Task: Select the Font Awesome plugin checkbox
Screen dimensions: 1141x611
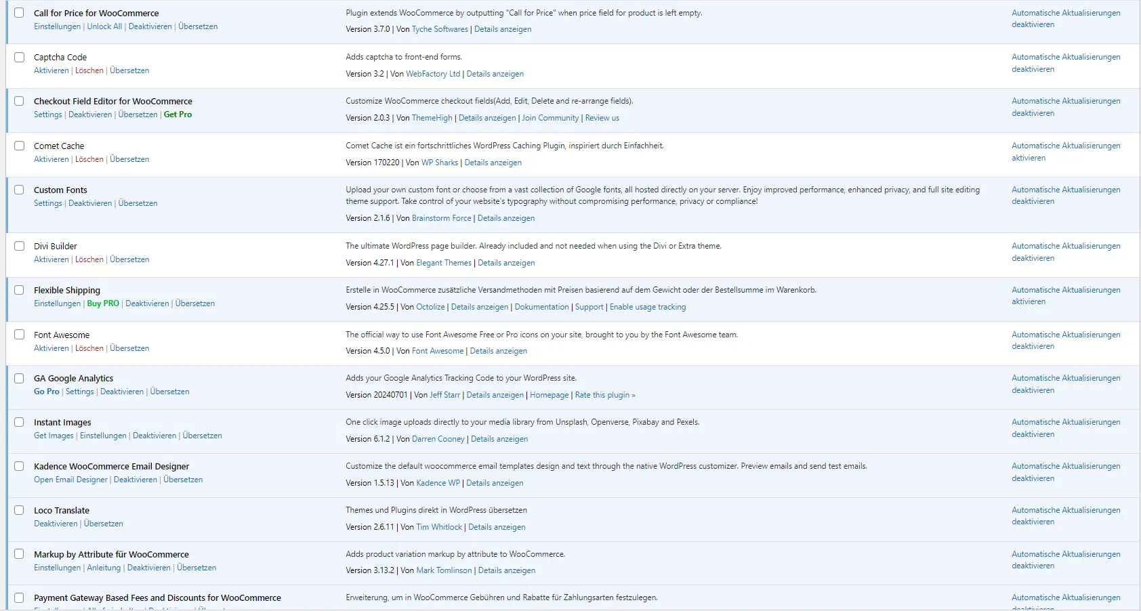Action: 19,335
